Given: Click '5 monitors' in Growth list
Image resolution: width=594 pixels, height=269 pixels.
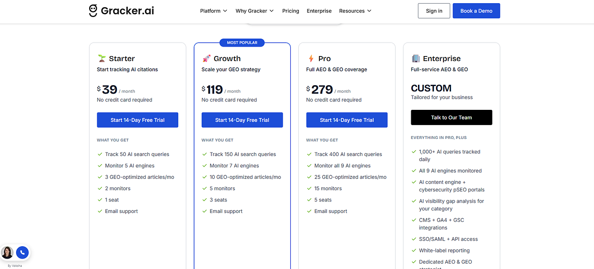Looking at the screenshot, I should [x=223, y=188].
